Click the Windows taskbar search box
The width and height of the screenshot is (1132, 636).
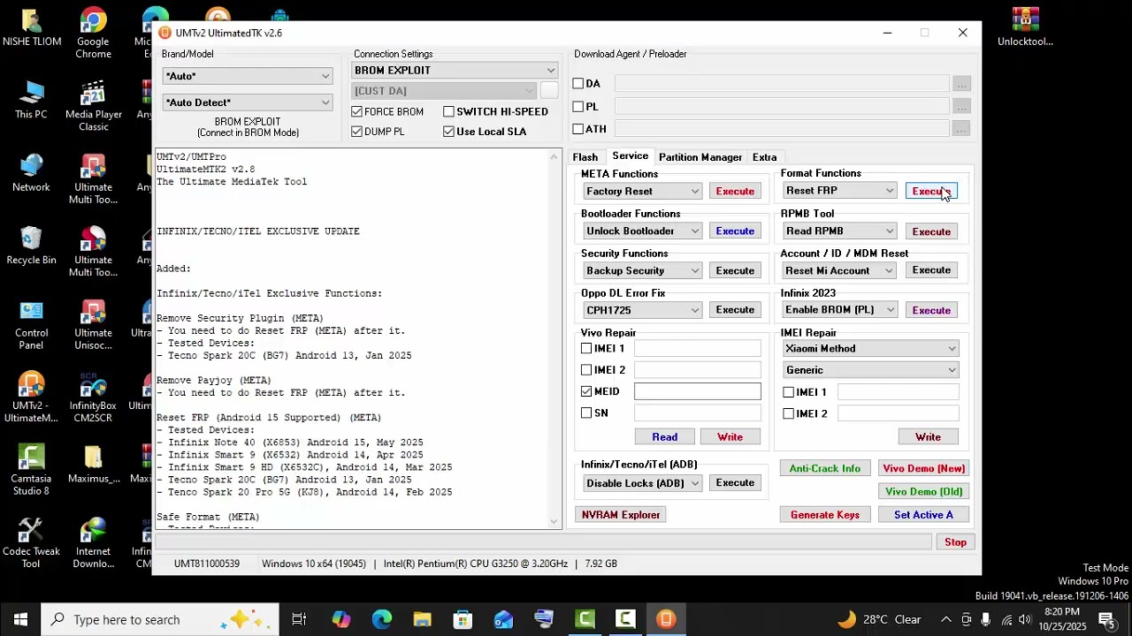tap(160, 619)
